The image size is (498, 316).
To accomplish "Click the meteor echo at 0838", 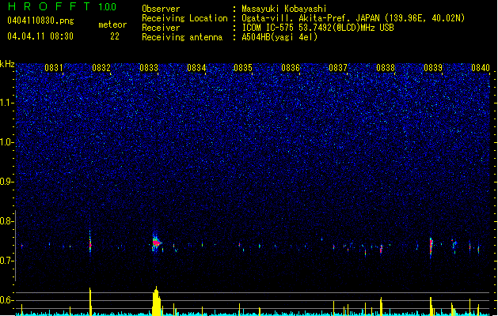I will [381, 249].
